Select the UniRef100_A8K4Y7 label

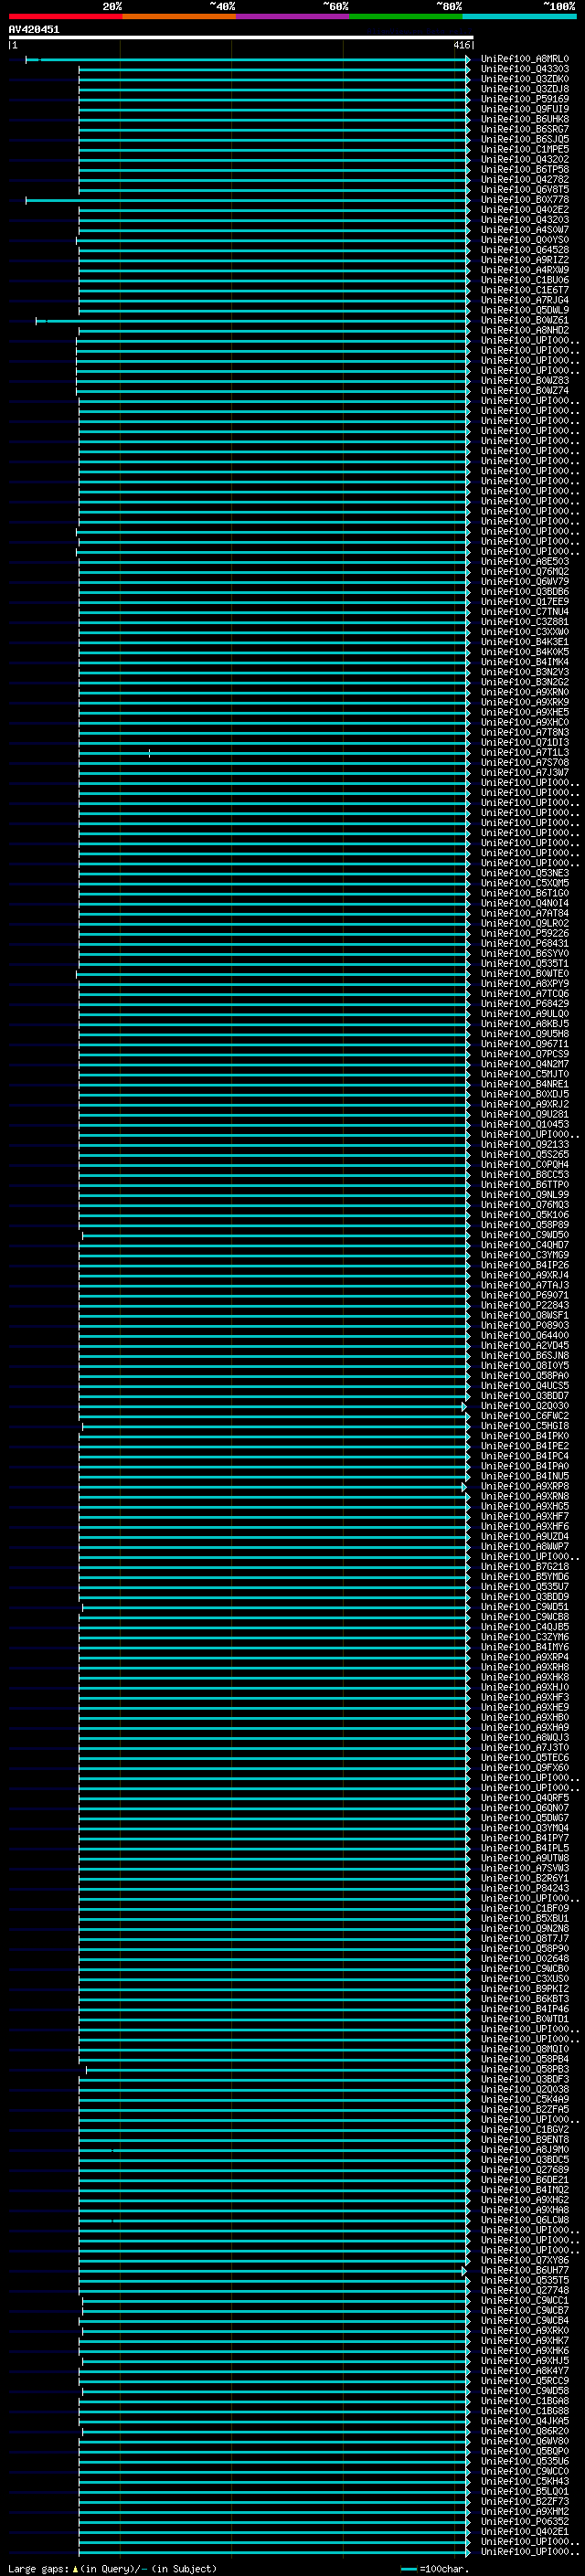[525, 2371]
